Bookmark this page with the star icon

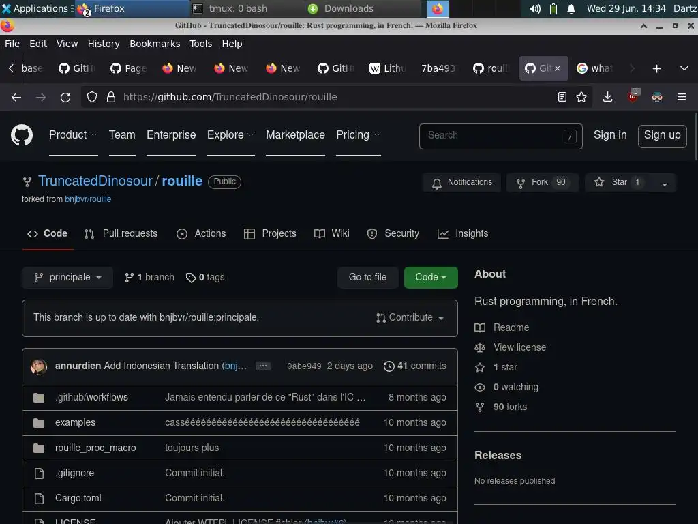point(581,97)
